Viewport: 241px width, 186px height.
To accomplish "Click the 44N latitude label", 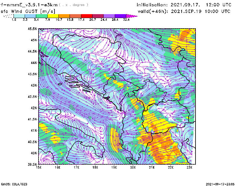I will point(34,63).
